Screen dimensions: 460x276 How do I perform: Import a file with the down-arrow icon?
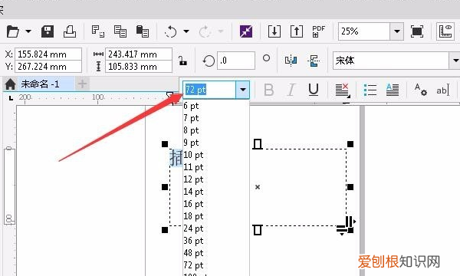tap(274, 31)
